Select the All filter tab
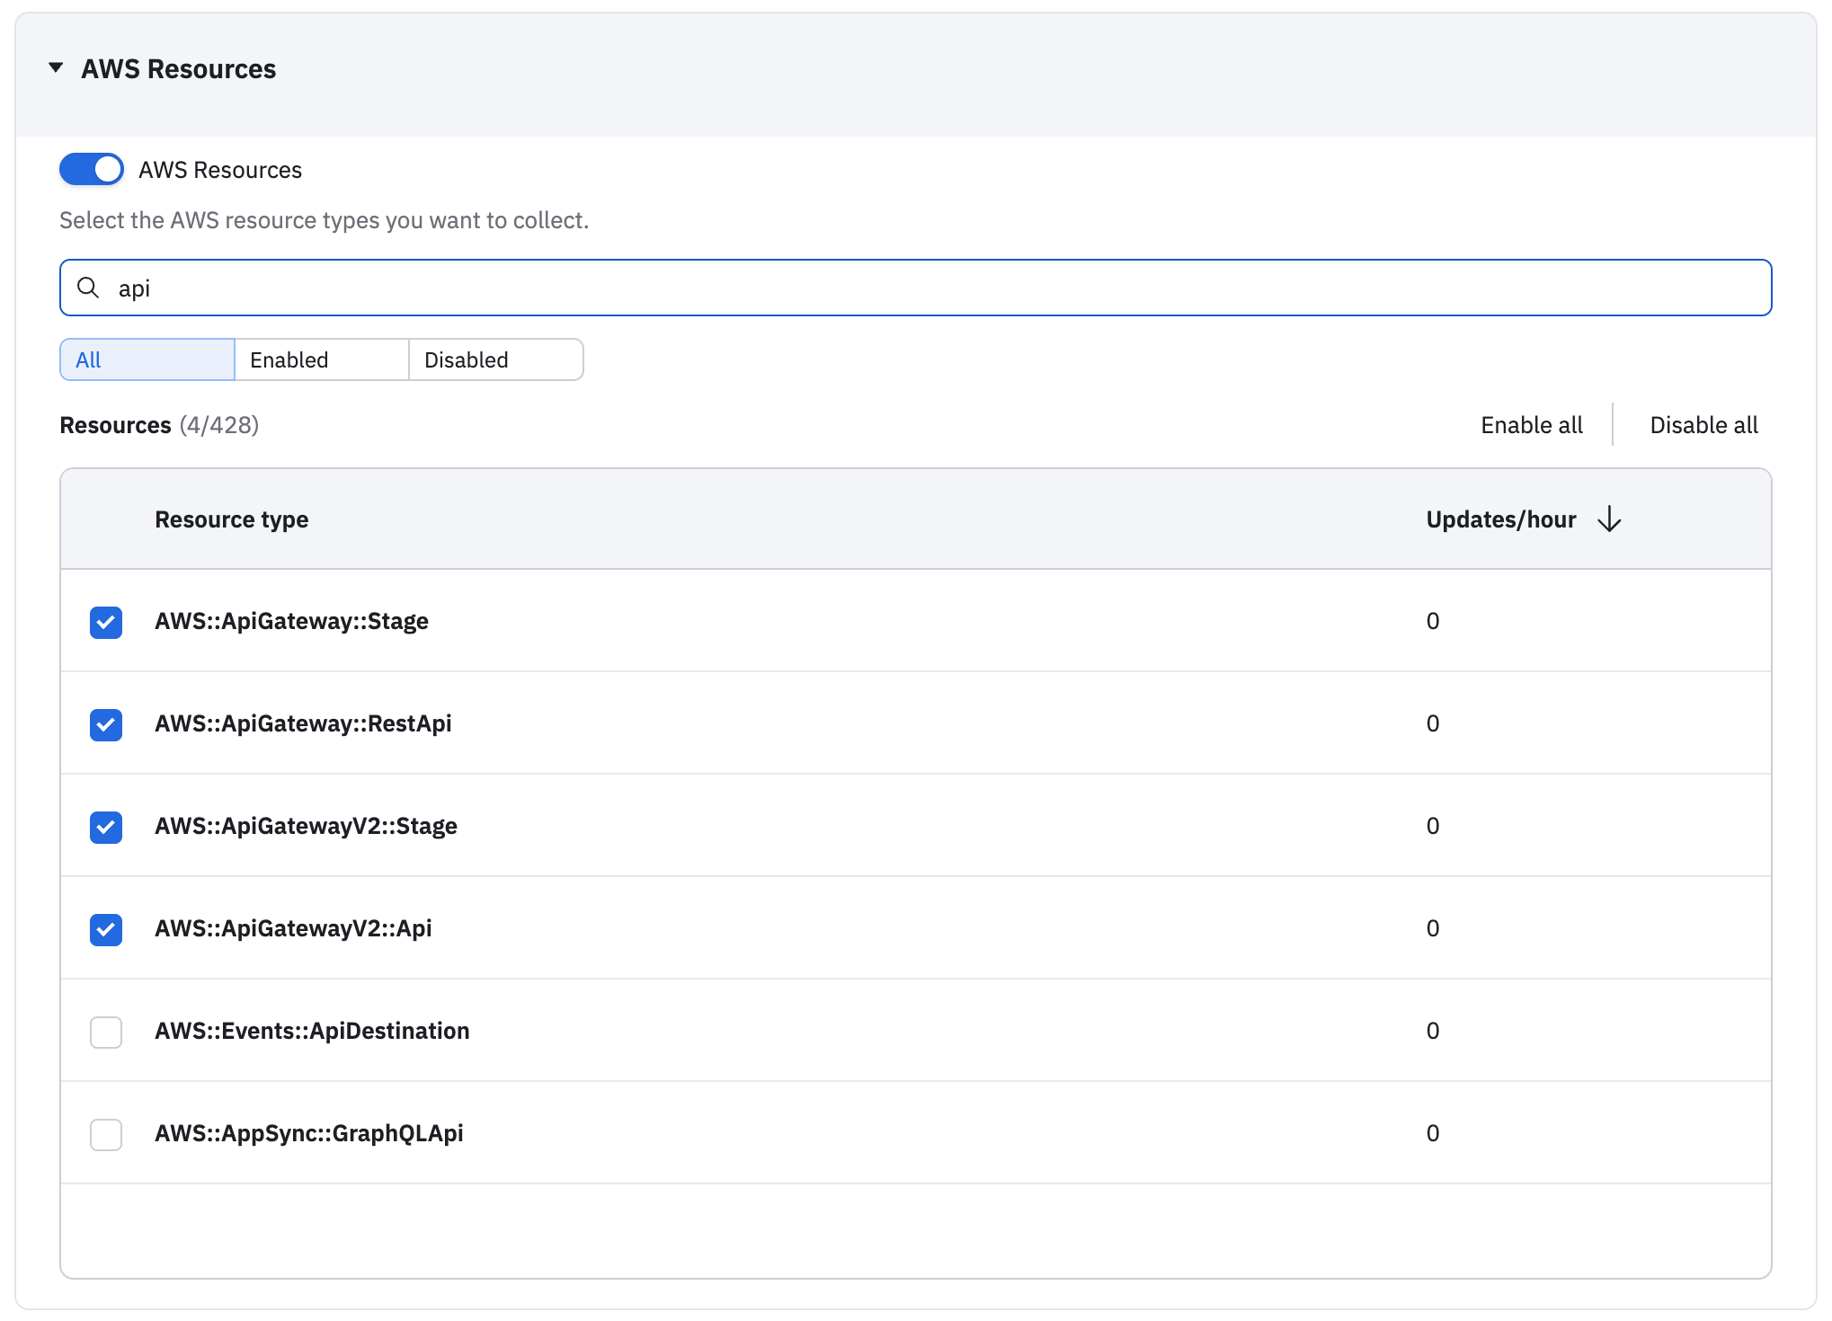This screenshot has width=1832, height=1321. (147, 360)
